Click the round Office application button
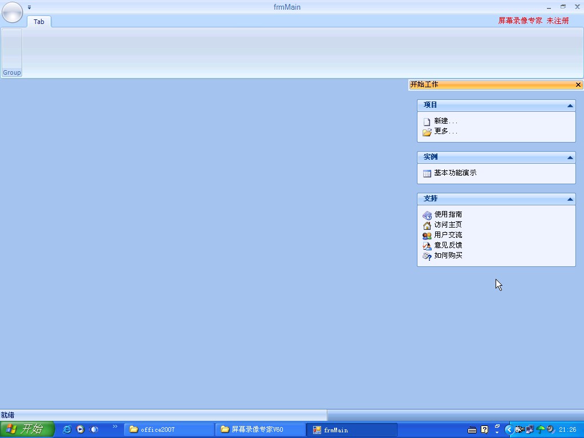Image resolution: width=584 pixels, height=438 pixels. pyautogui.click(x=12, y=12)
